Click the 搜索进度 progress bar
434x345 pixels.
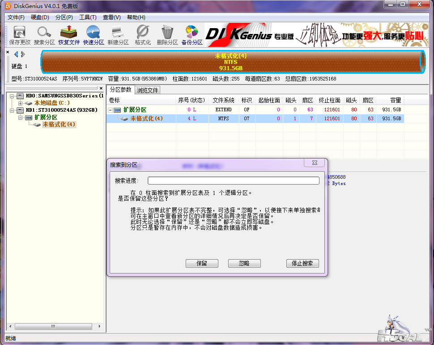[233, 181]
